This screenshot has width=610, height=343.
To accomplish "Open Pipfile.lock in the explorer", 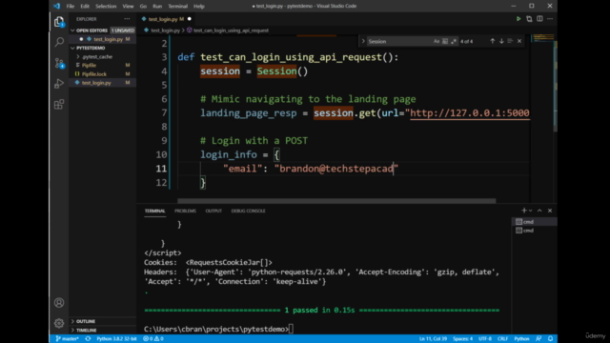I will pos(94,74).
